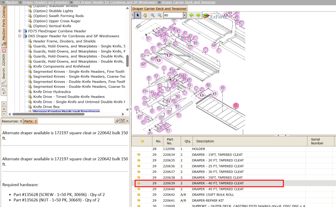336x207 pixels.
Task: Follow the MacDon breadcrumb link
Action: (x=12, y=2)
